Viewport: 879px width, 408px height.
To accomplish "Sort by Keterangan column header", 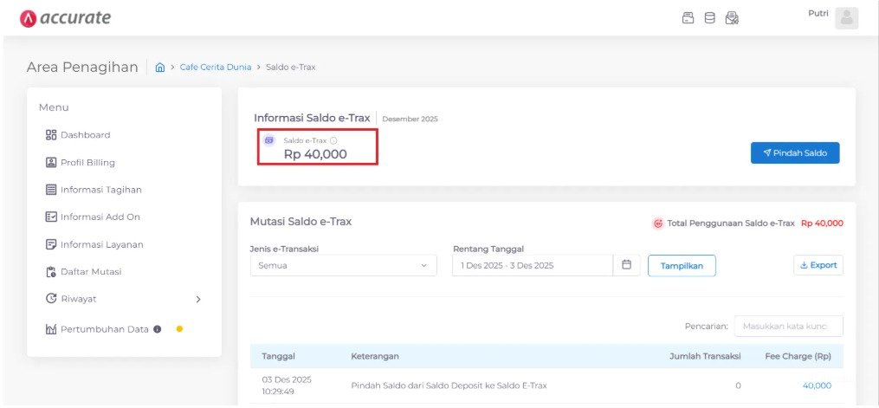I will click(x=375, y=356).
